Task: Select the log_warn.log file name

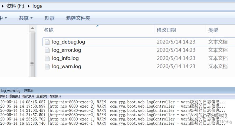Action: pyautogui.click(x=67, y=67)
